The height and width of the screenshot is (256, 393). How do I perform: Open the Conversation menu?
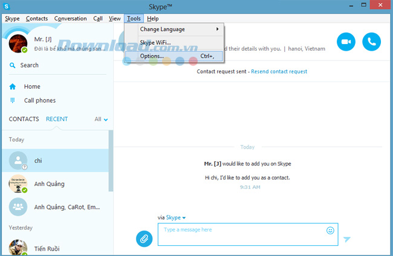pyautogui.click(x=70, y=19)
